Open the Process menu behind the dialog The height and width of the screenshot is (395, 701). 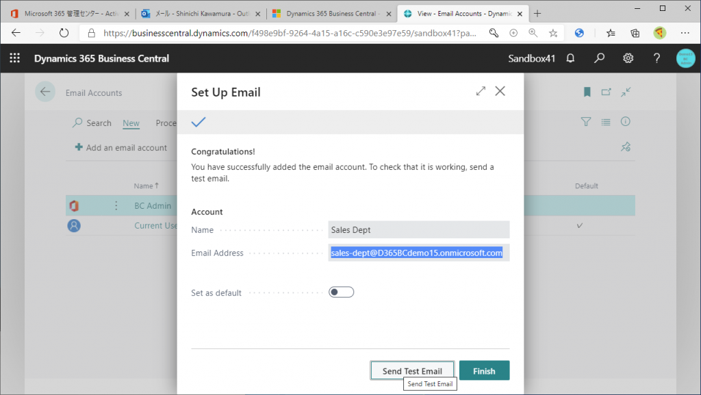point(166,123)
